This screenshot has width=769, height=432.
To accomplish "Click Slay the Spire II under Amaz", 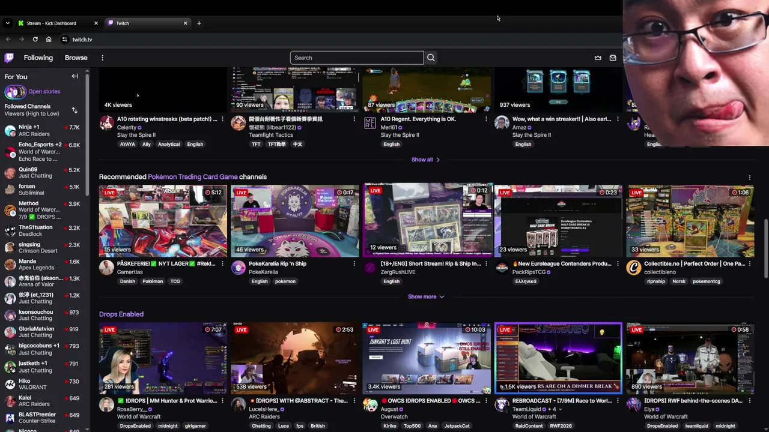I will (532, 135).
